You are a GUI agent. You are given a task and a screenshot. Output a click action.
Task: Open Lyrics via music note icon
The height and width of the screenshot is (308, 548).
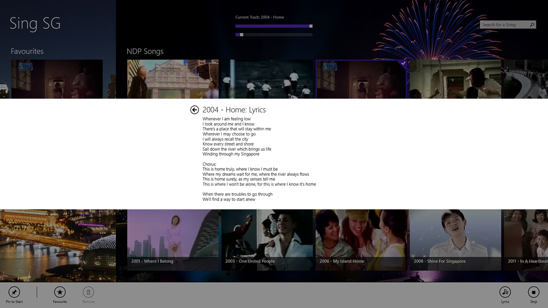point(505,292)
